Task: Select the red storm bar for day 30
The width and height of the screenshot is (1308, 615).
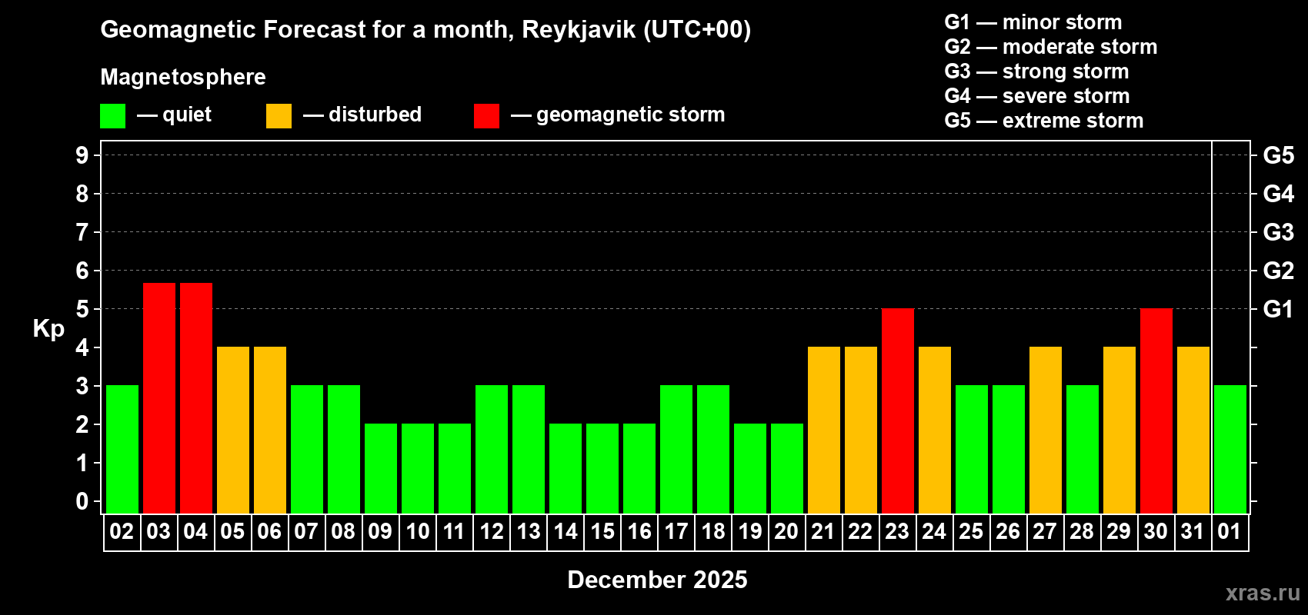Action: pos(1156,411)
